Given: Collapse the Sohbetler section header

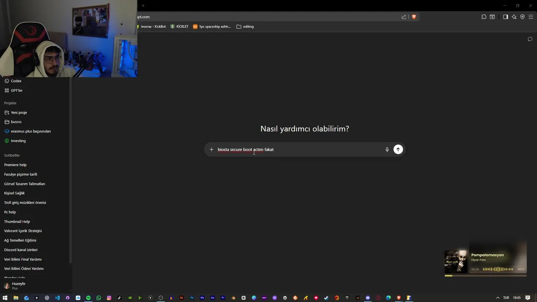Looking at the screenshot, I should coord(12,155).
